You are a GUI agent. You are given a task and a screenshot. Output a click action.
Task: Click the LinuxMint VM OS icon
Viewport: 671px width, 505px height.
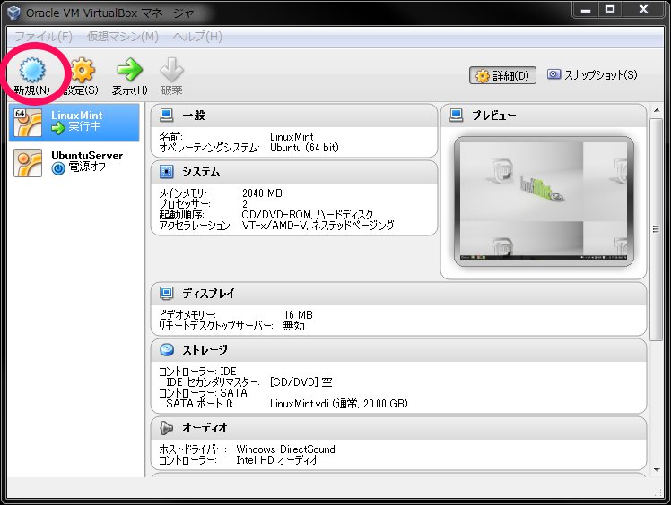(28, 122)
